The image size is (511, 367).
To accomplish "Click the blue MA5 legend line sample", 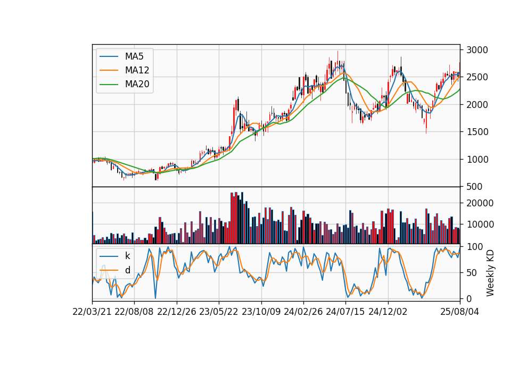I will pos(109,57).
